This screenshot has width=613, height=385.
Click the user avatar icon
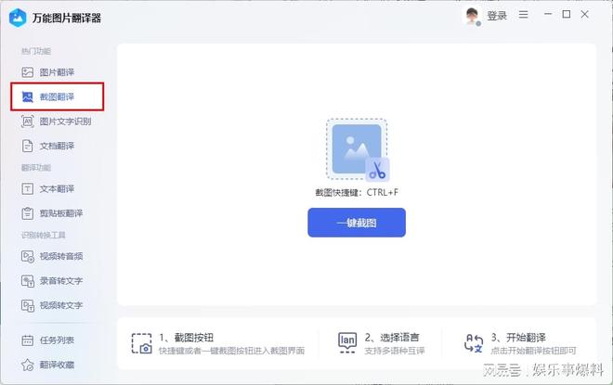(472, 17)
